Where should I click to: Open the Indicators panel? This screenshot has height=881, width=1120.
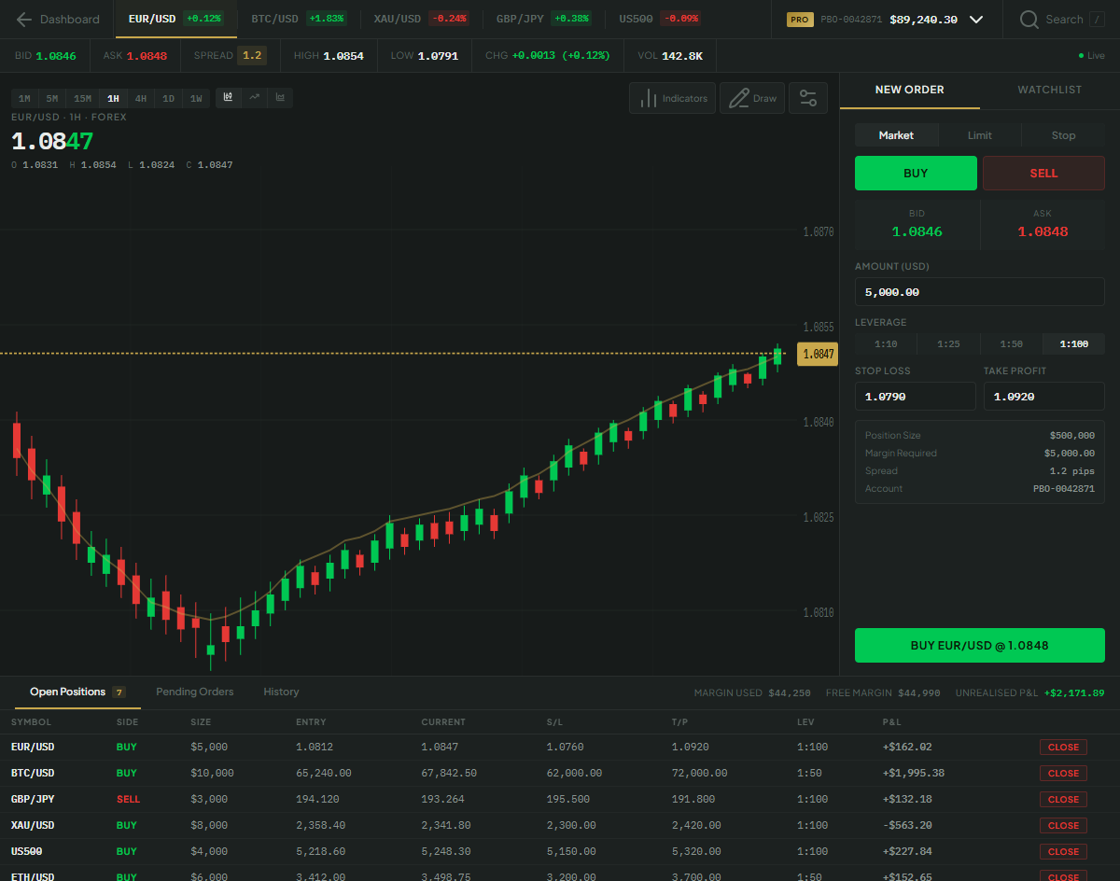672,97
